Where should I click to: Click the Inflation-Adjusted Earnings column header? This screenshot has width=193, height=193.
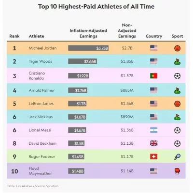[88, 33]
